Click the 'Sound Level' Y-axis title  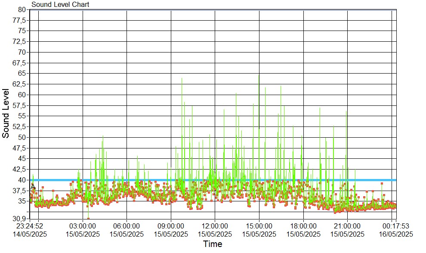click(6, 113)
